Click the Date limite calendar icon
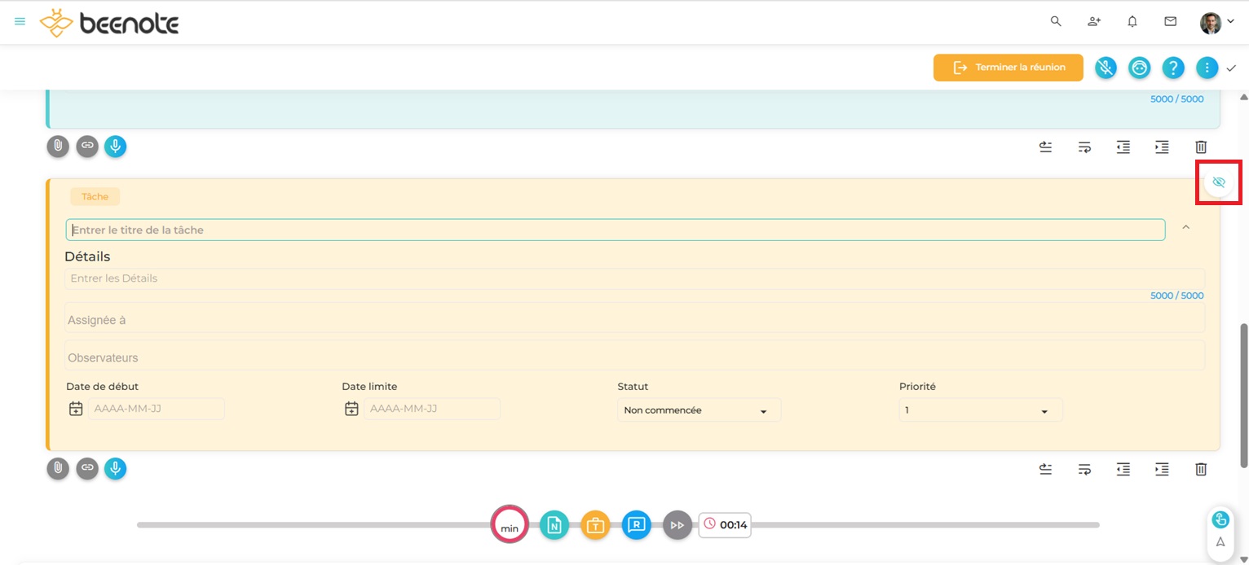The height and width of the screenshot is (565, 1249). pos(351,409)
